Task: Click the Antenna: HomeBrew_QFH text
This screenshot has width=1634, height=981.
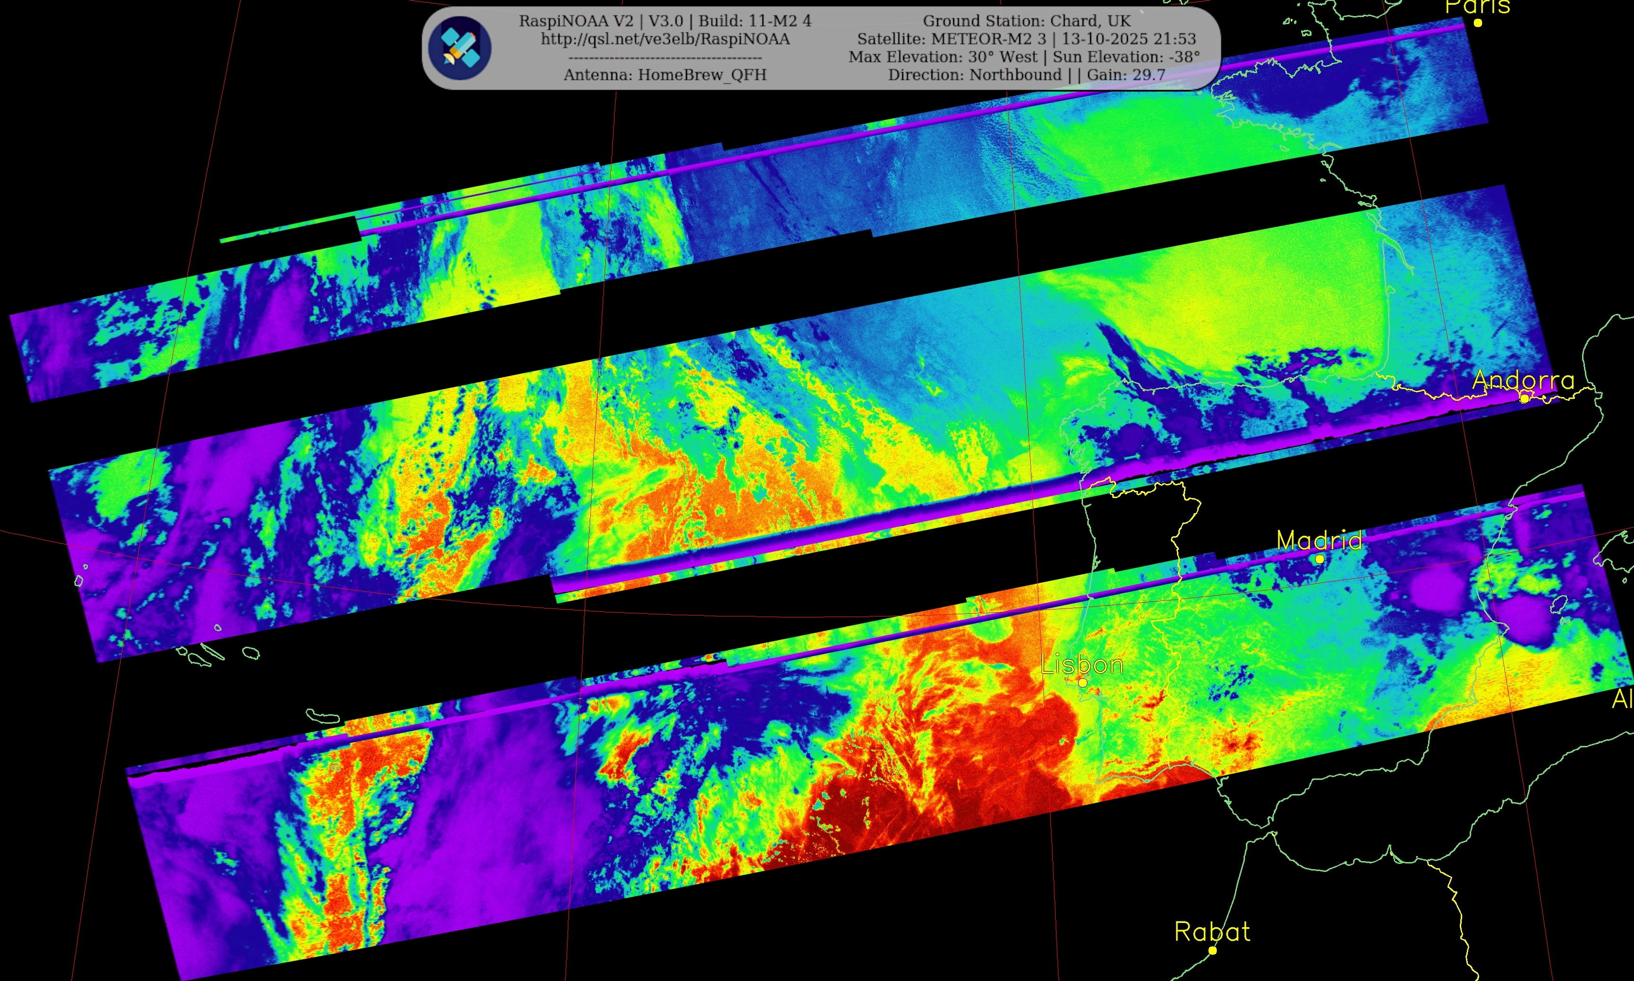Action: (665, 75)
